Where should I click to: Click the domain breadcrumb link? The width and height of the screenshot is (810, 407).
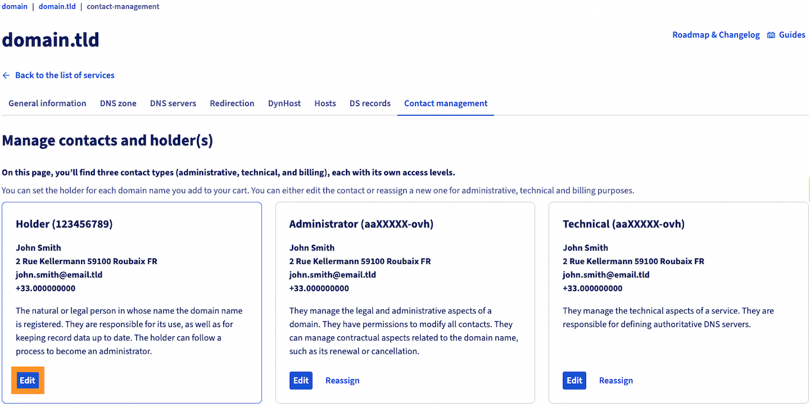click(14, 6)
